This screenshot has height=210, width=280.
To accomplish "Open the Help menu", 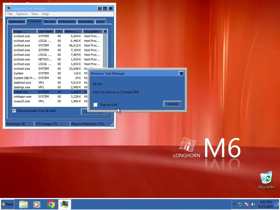I will coord(45,14).
